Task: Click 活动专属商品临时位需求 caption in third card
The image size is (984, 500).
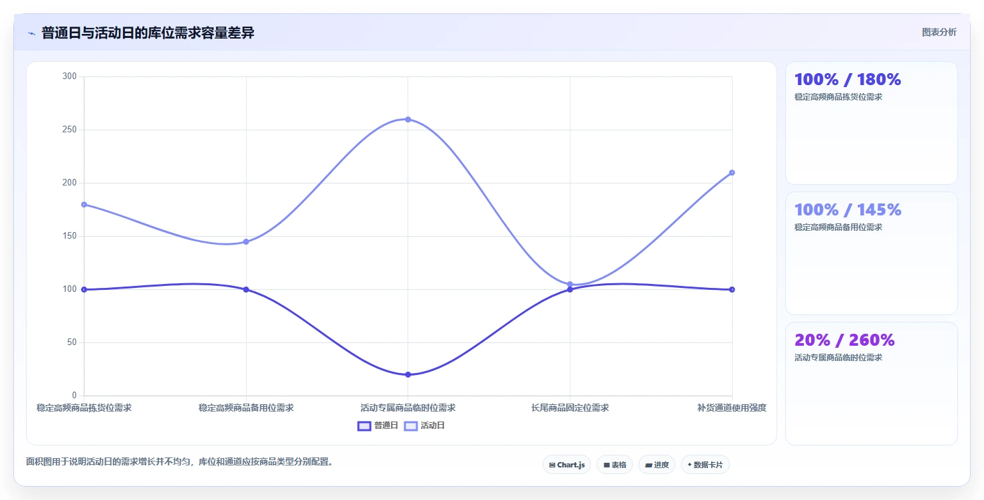Action: (x=838, y=358)
